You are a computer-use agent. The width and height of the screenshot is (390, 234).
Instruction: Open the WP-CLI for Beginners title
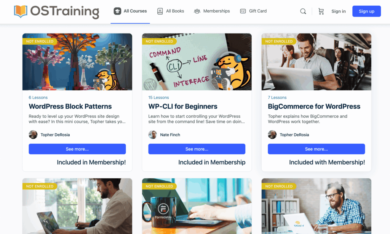click(x=183, y=106)
